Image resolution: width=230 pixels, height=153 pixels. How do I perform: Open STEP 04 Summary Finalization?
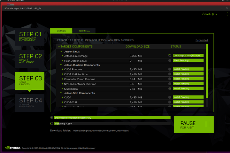point(30,103)
